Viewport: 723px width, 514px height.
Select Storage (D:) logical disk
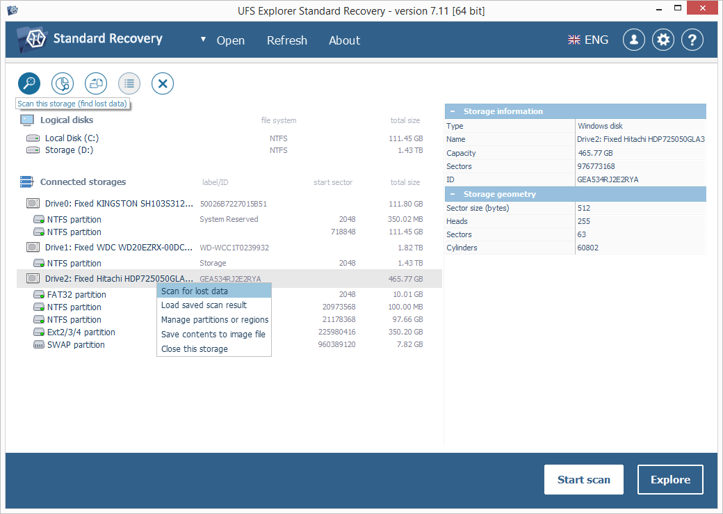(x=229, y=150)
